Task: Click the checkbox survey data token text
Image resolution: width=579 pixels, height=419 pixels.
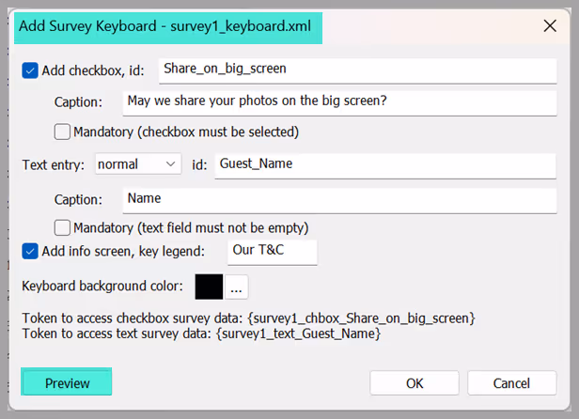Action: pos(248,318)
